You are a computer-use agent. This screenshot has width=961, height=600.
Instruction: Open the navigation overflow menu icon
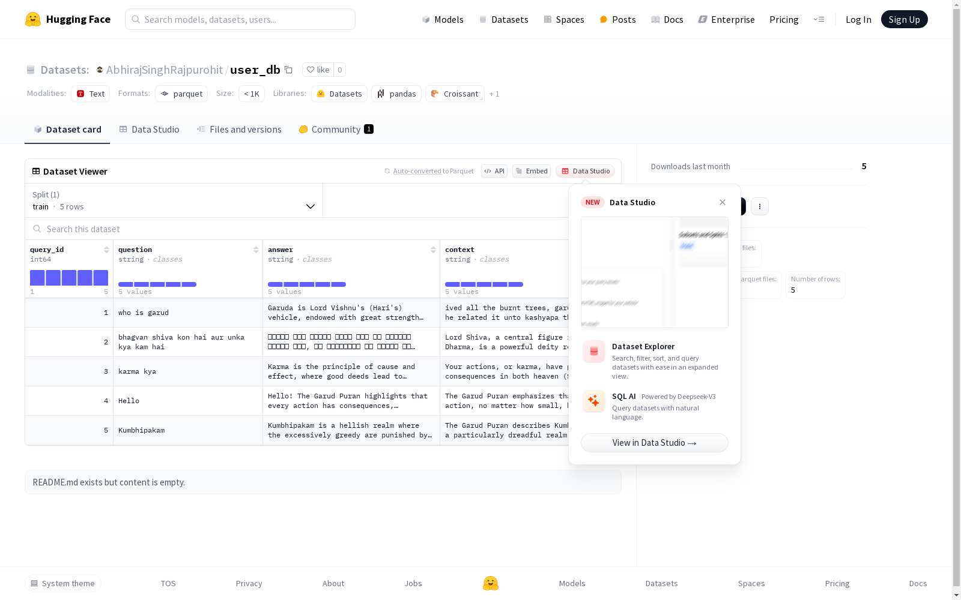click(819, 19)
